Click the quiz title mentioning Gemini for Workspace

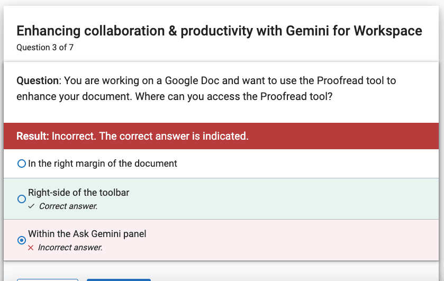(x=219, y=31)
